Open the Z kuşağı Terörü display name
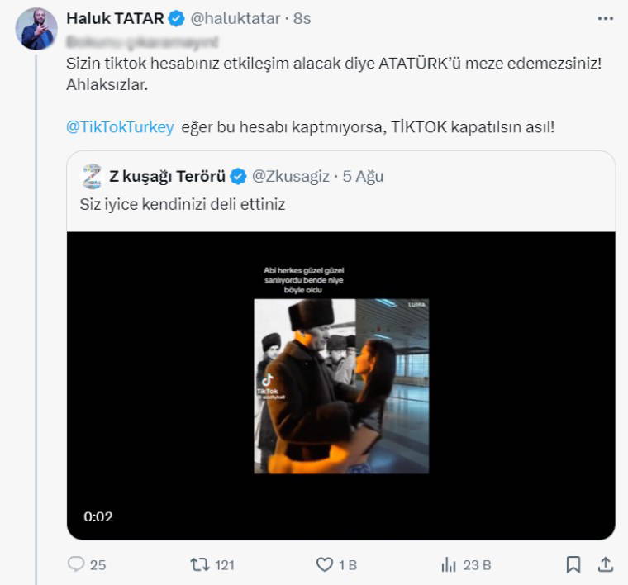 (167, 176)
